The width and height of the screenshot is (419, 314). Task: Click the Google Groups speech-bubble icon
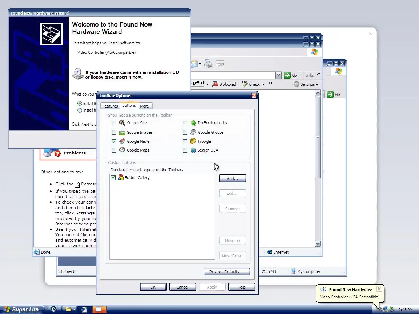tap(193, 132)
